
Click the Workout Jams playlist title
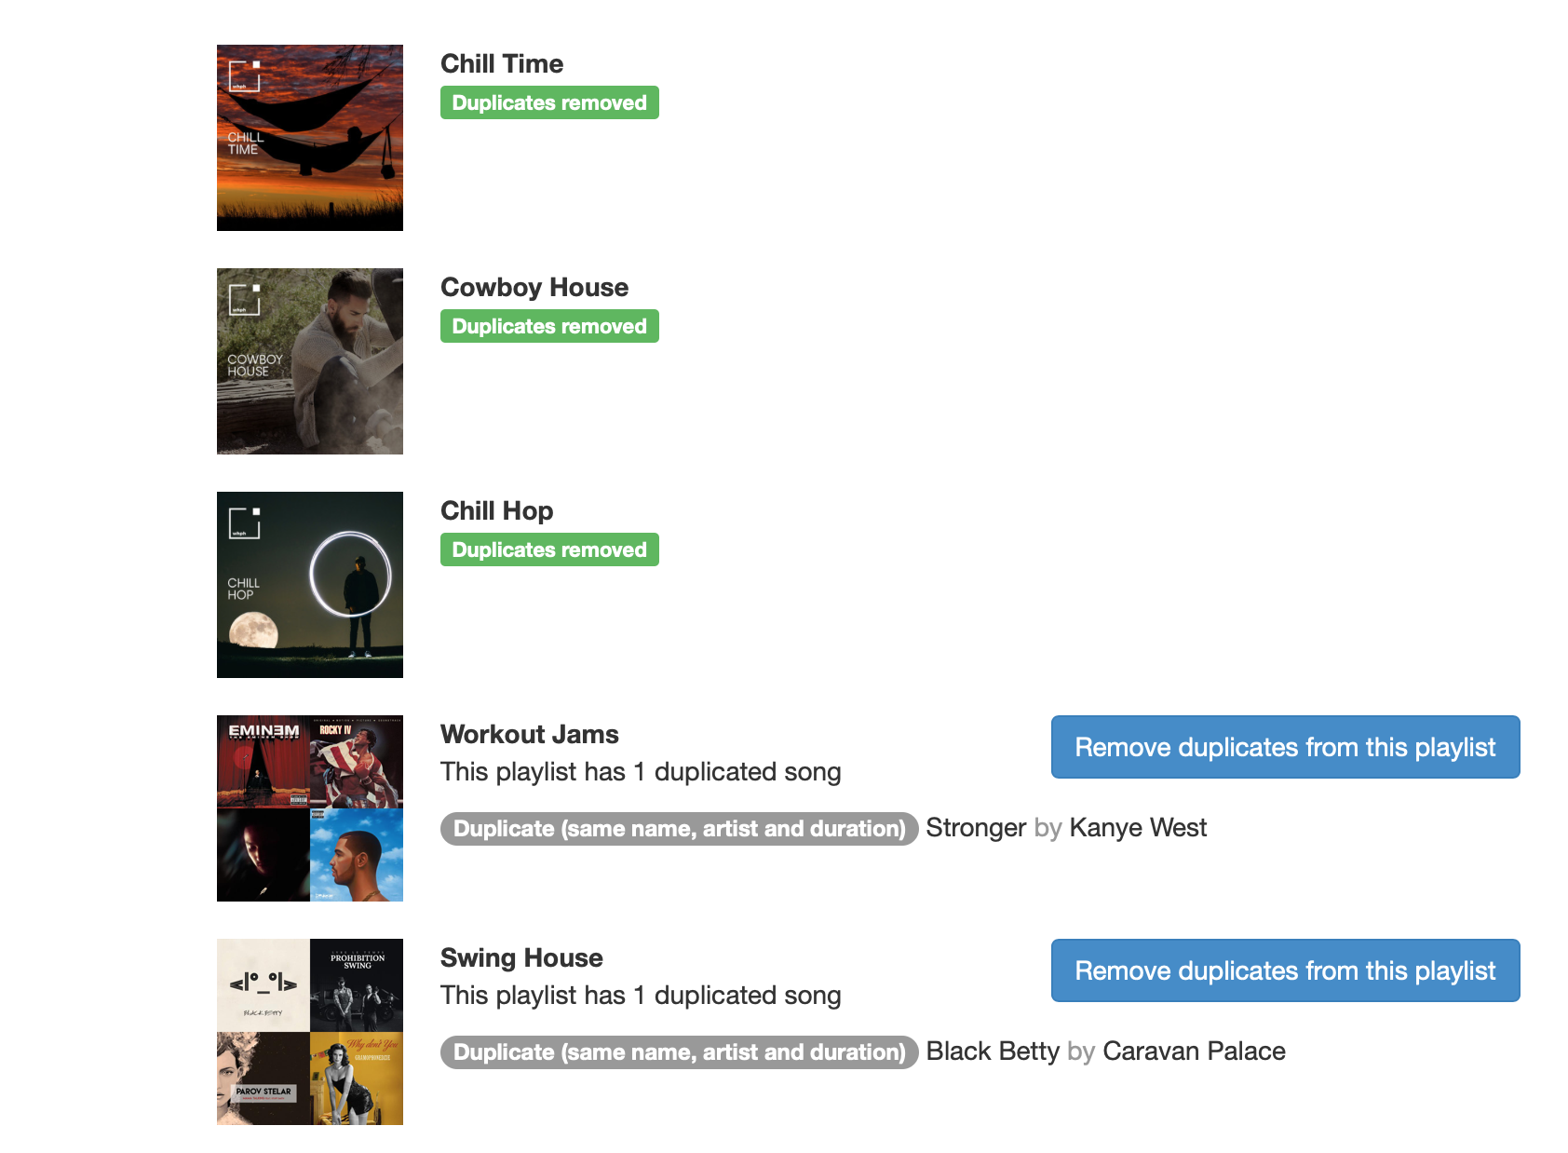point(530,734)
